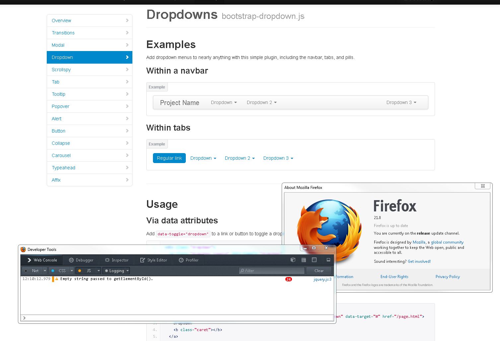Switch to the Debugger tab
The height and width of the screenshot is (341, 500).
tap(81, 260)
